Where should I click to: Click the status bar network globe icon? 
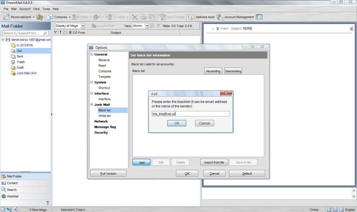[x=9, y=209]
